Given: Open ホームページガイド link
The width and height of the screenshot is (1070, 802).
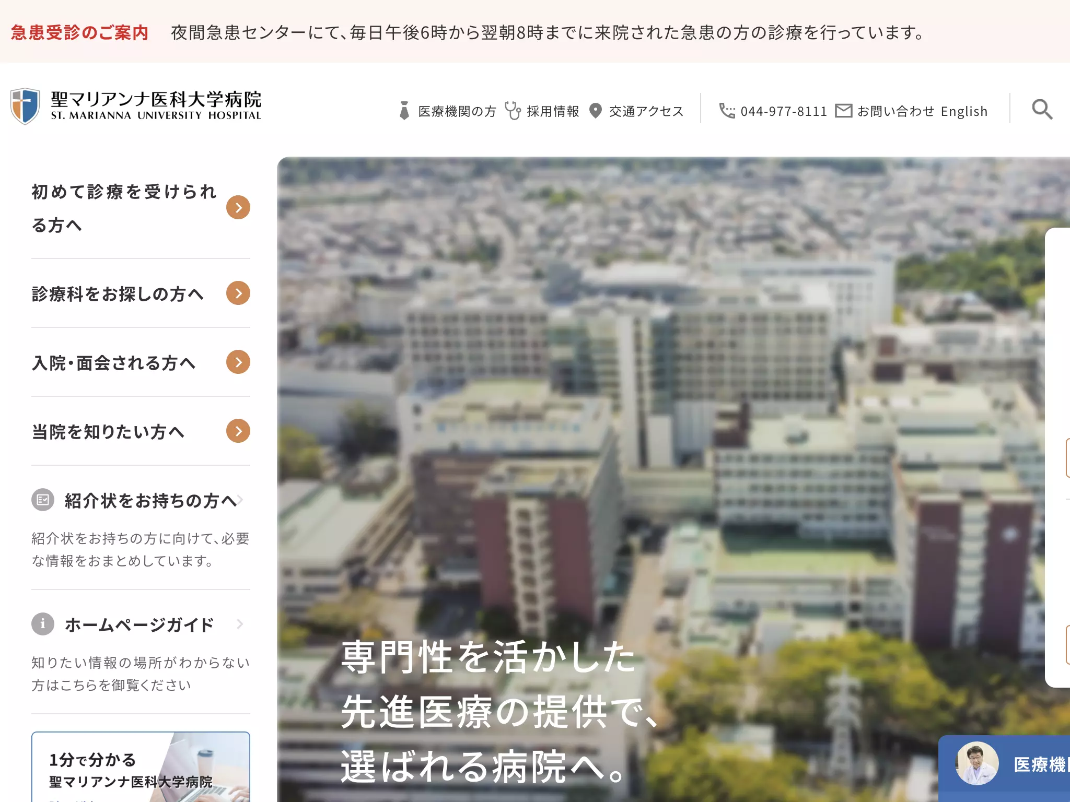Looking at the screenshot, I should tap(139, 624).
